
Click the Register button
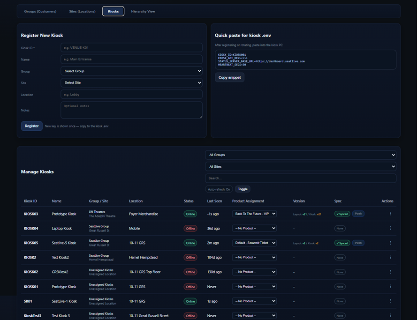(31, 126)
